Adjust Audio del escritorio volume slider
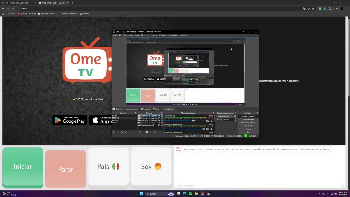Screen dimensions: 350x197 pos(185,121)
